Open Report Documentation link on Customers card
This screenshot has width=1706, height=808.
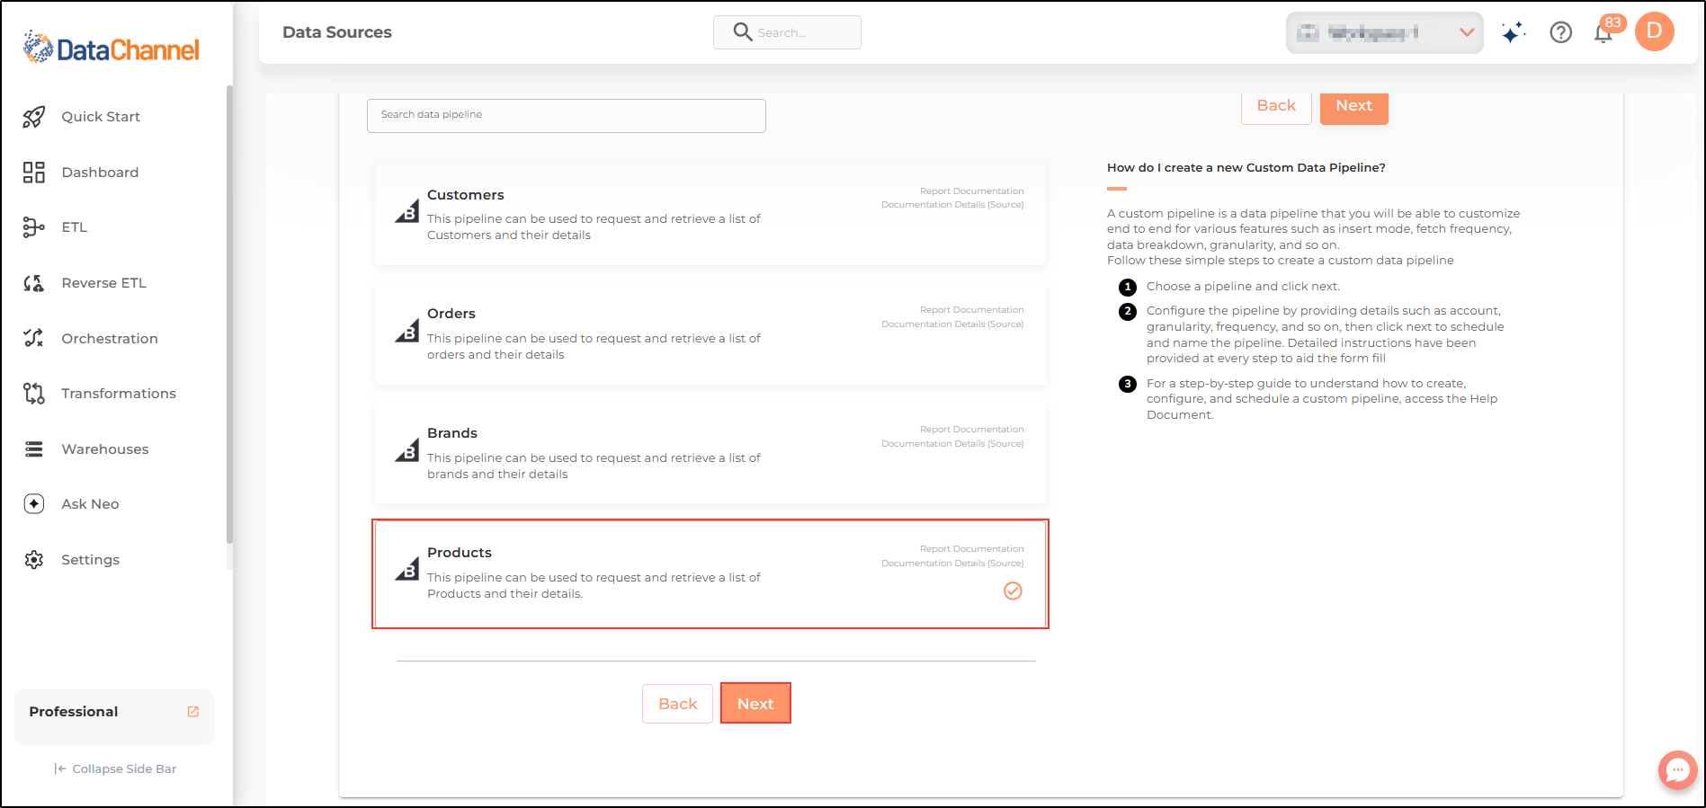[971, 191]
